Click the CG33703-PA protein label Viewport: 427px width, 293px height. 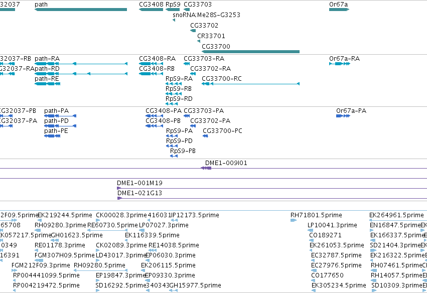[204, 111]
